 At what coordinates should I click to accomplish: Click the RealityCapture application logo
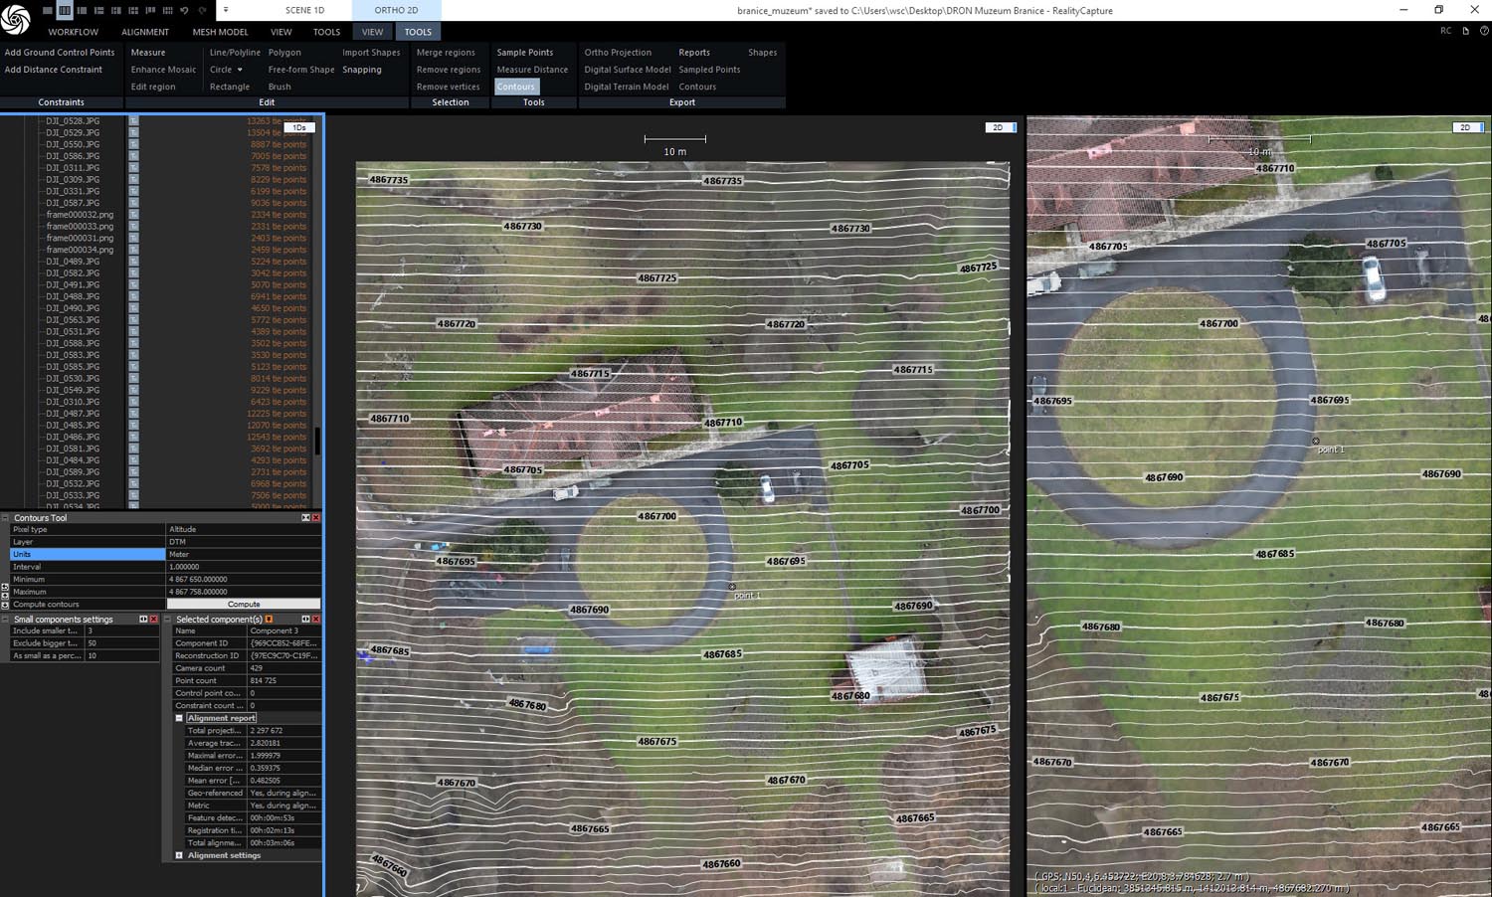click(15, 20)
